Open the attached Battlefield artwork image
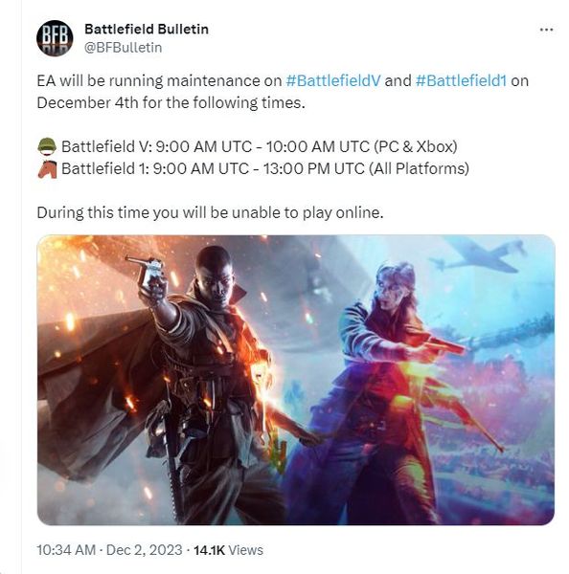 tap(296, 380)
